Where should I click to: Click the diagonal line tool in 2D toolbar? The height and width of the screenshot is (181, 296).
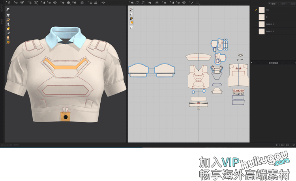tap(192, 3)
